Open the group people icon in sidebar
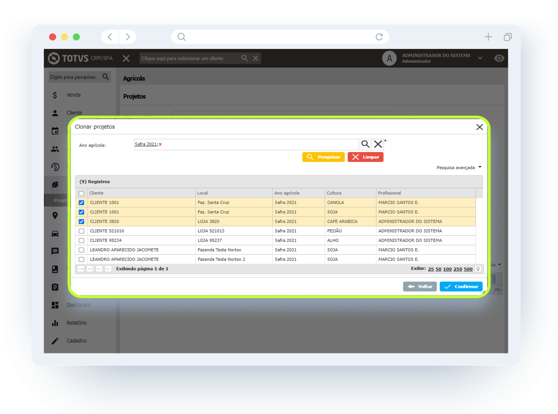This screenshot has width=558, height=414. click(55, 149)
